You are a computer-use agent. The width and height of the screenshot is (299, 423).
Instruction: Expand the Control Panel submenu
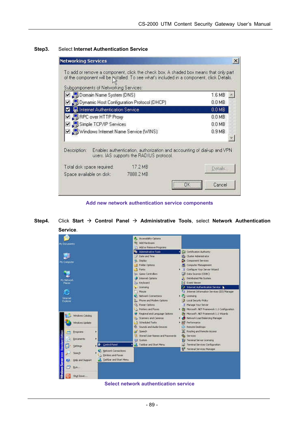pos(115,345)
